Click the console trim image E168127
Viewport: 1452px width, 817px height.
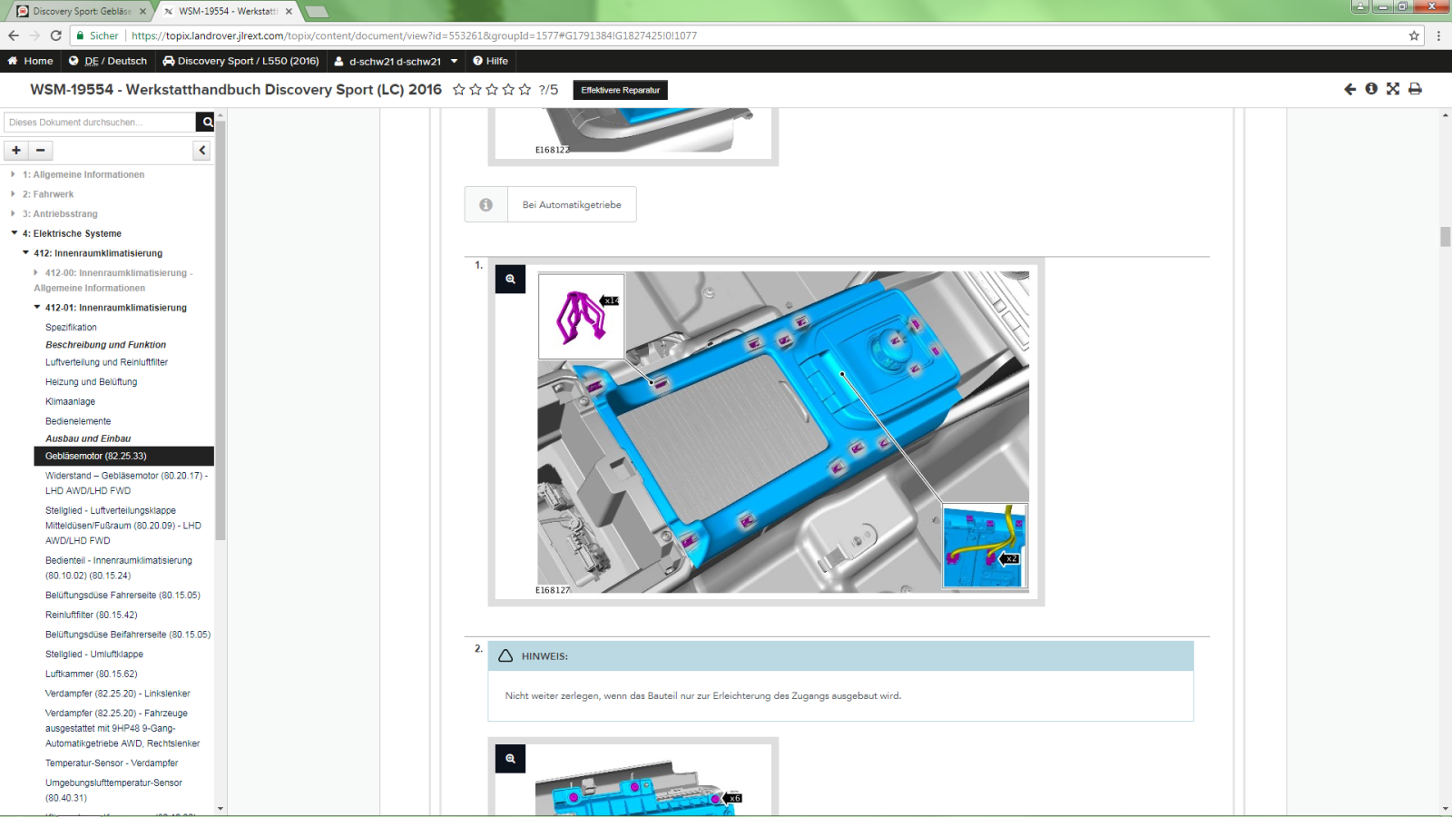pyautogui.click(x=783, y=432)
